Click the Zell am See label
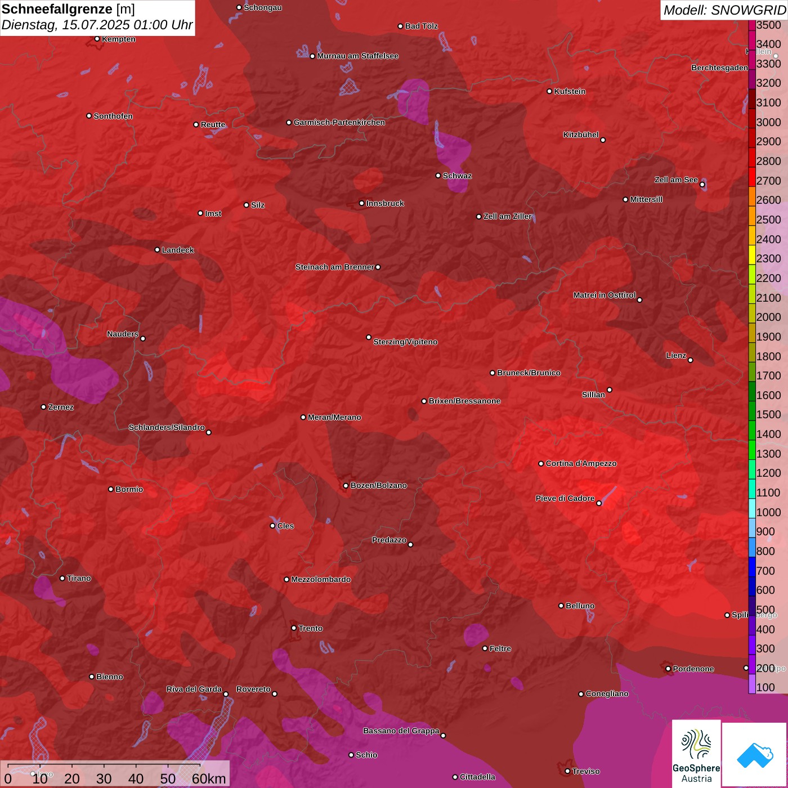The width and height of the screenshot is (788, 788). (x=676, y=180)
